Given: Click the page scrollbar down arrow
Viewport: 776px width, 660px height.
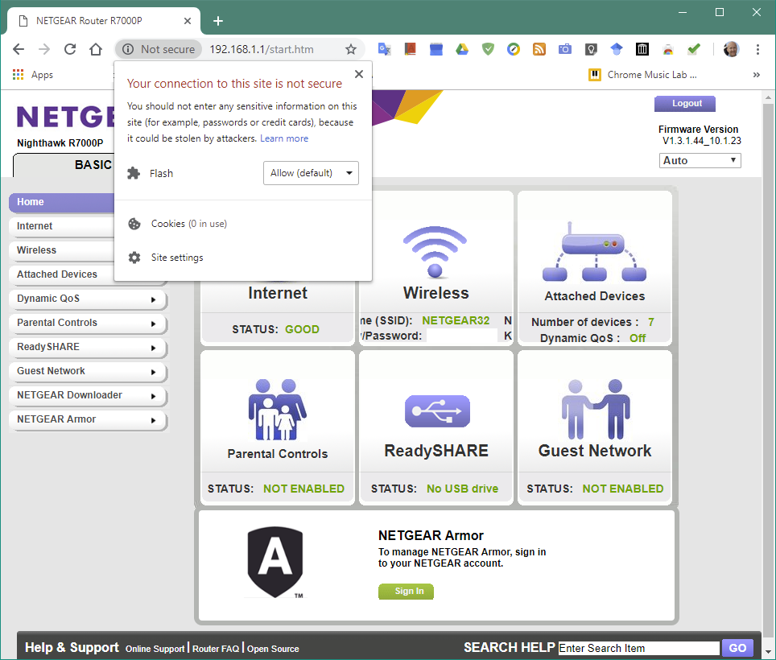Looking at the screenshot, I should point(768,652).
